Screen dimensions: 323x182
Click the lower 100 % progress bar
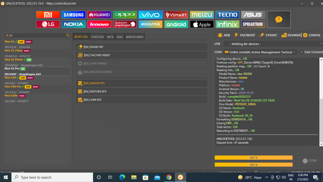coord(253,164)
